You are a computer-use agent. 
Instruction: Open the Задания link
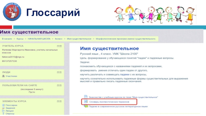coord(10,108)
